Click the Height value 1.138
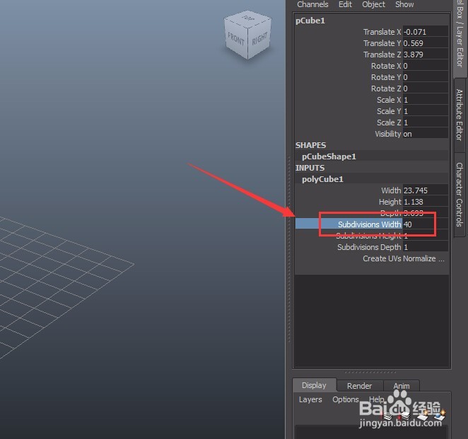Image resolution: width=468 pixels, height=439 pixels. point(426,202)
